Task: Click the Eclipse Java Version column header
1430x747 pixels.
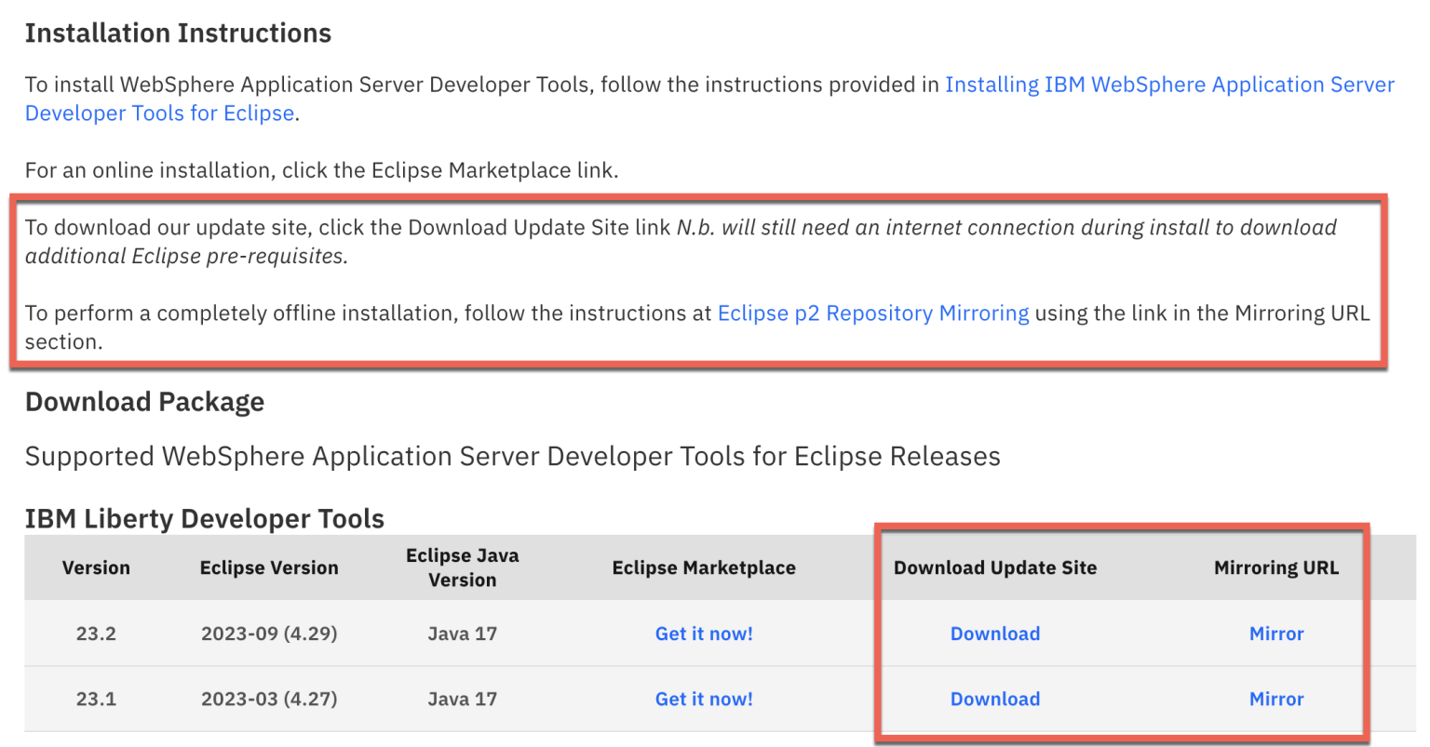Action: click(463, 567)
